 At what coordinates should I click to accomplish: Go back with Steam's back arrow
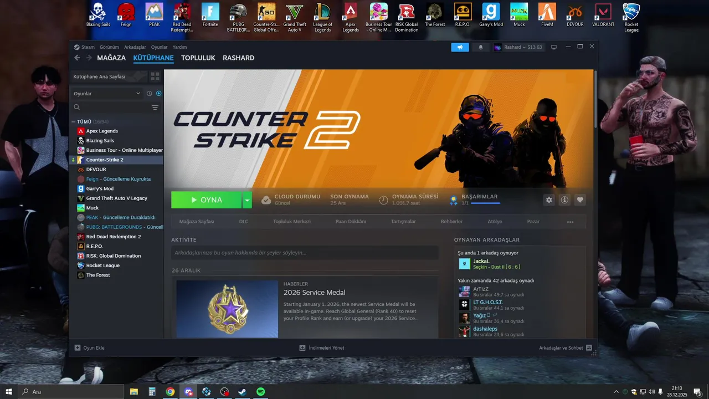(x=77, y=58)
